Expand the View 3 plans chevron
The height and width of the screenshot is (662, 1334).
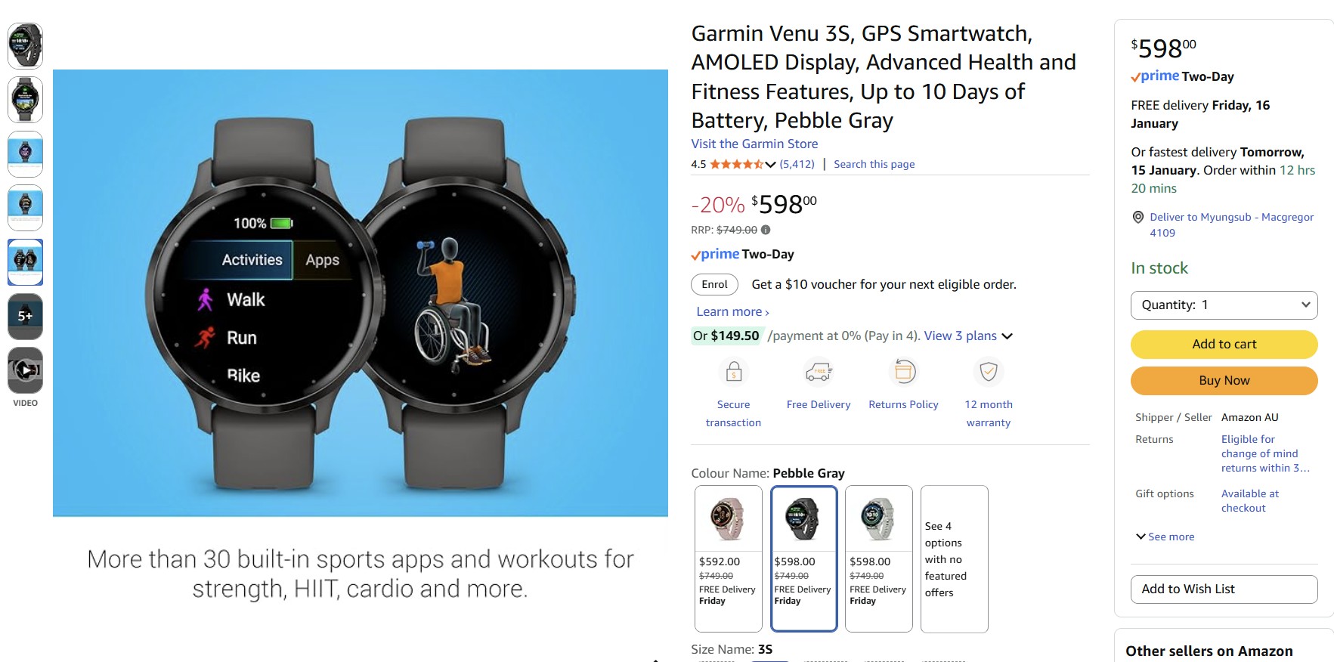[1007, 336]
